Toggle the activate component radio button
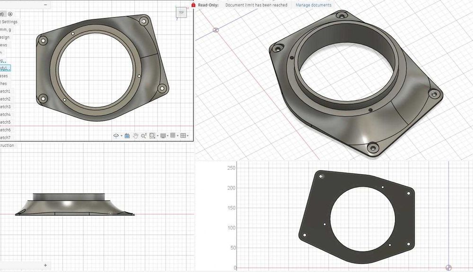The width and height of the screenshot is (473, 272). [x=10, y=14]
